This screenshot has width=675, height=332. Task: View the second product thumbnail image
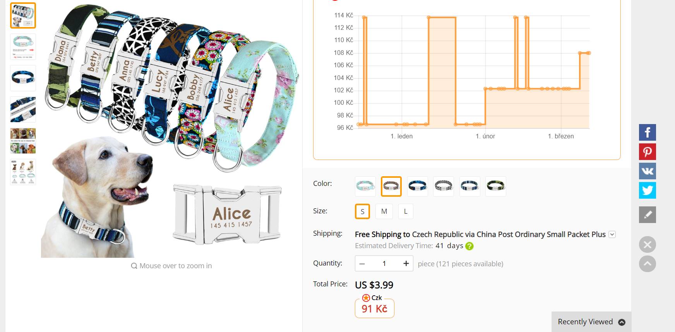click(23, 47)
